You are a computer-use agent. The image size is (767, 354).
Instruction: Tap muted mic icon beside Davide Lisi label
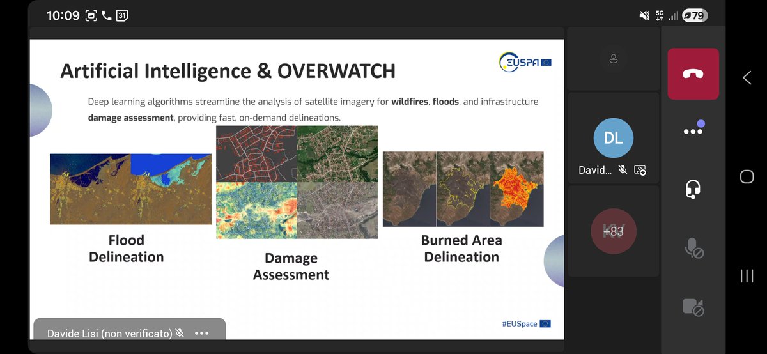180,334
